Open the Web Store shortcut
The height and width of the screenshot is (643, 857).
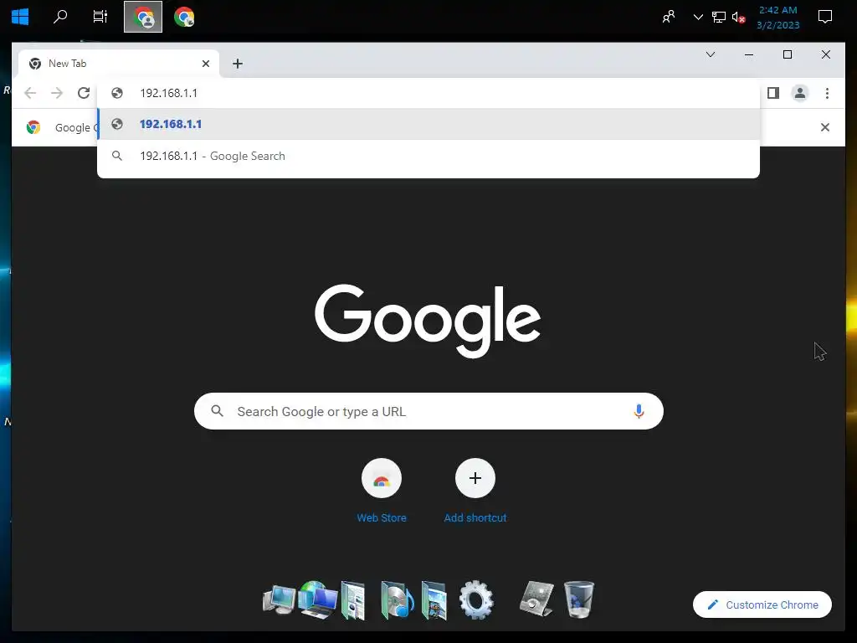(382, 491)
